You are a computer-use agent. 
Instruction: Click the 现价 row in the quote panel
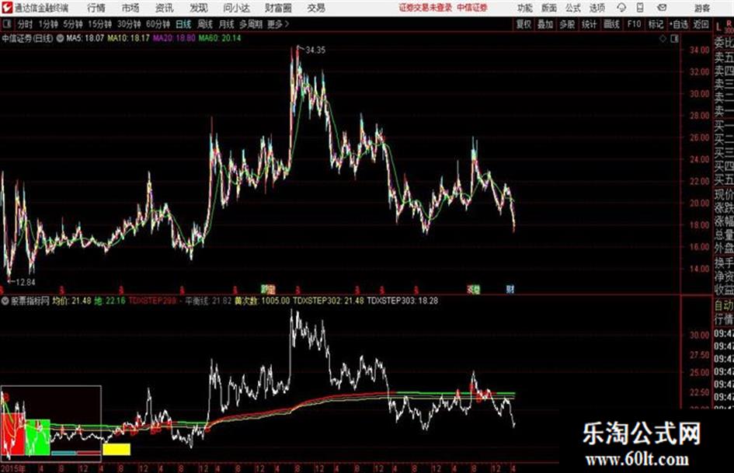click(x=724, y=194)
